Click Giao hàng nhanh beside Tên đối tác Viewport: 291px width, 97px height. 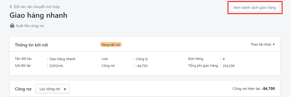(62, 59)
